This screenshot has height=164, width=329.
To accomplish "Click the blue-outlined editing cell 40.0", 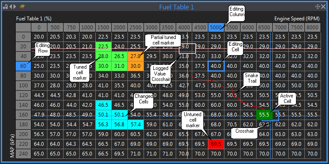I will click(216, 66).
